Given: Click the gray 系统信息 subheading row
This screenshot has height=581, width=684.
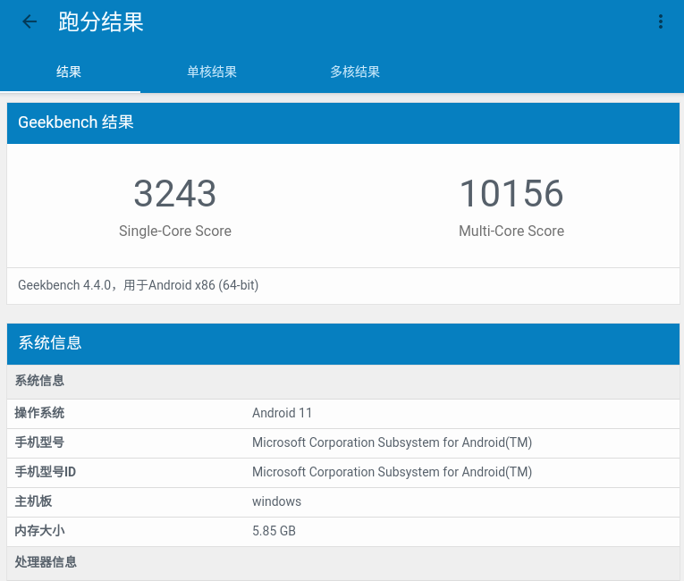Looking at the screenshot, I should [x=343, y=381].
